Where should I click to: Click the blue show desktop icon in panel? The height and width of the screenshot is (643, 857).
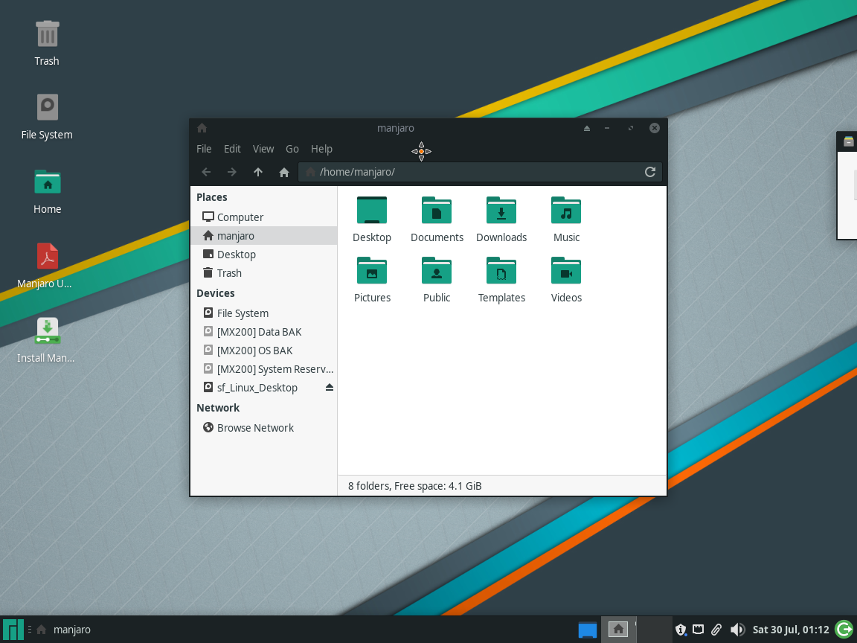tap(588, 630)
